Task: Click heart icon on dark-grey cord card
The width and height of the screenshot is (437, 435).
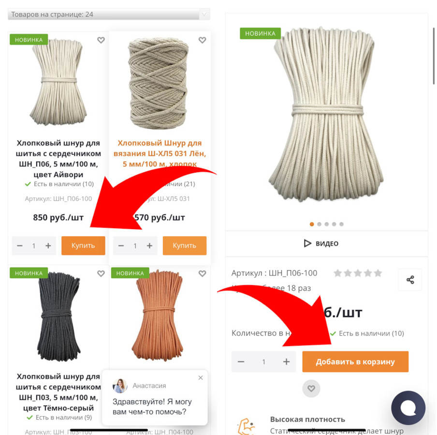Action: point(101,274)
